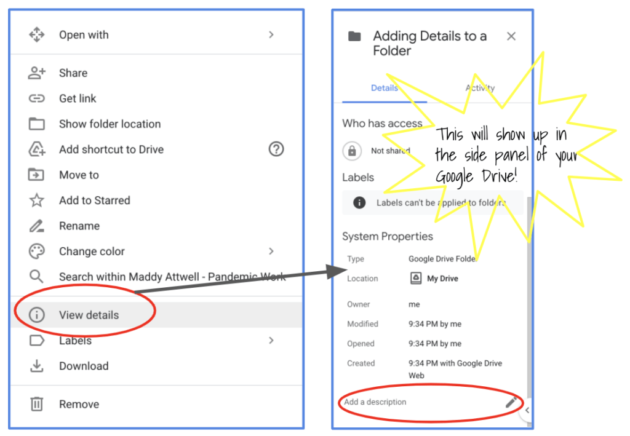The image size is (630, 436).
Task: Click the help question mark icon
Action: tap(276, 149)
